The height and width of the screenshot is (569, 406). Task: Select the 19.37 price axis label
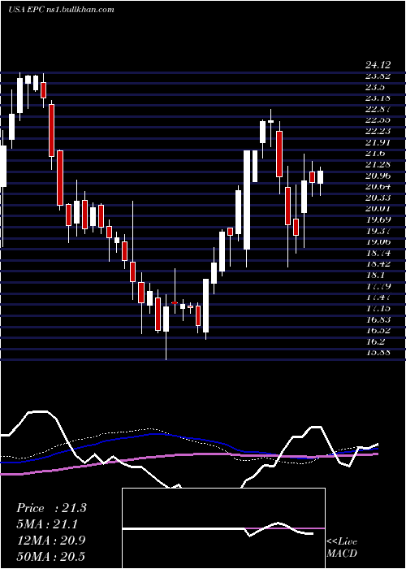click(378, 231)
